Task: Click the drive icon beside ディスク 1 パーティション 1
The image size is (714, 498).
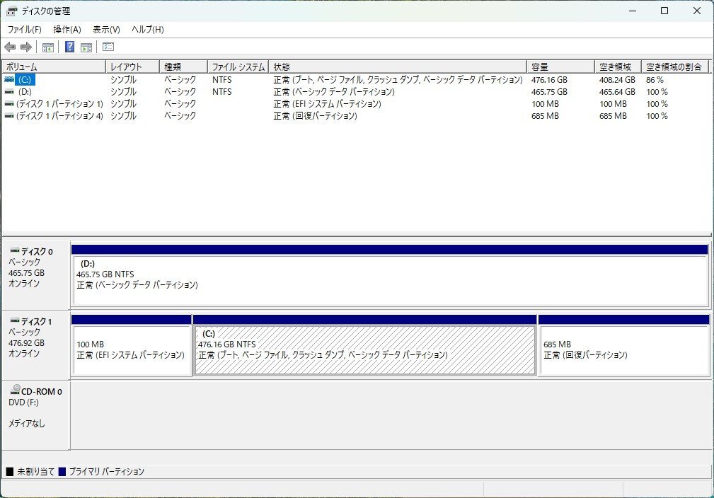Action: pyautogui.click(x=9, y=104)
